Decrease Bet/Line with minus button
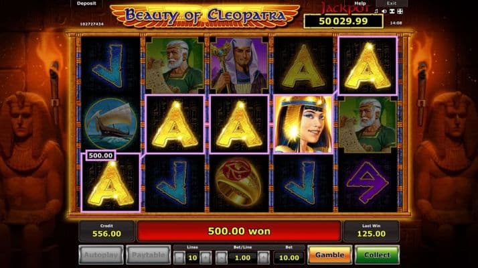The width and height of the screenshot is (478, 268). pos(222,258)
